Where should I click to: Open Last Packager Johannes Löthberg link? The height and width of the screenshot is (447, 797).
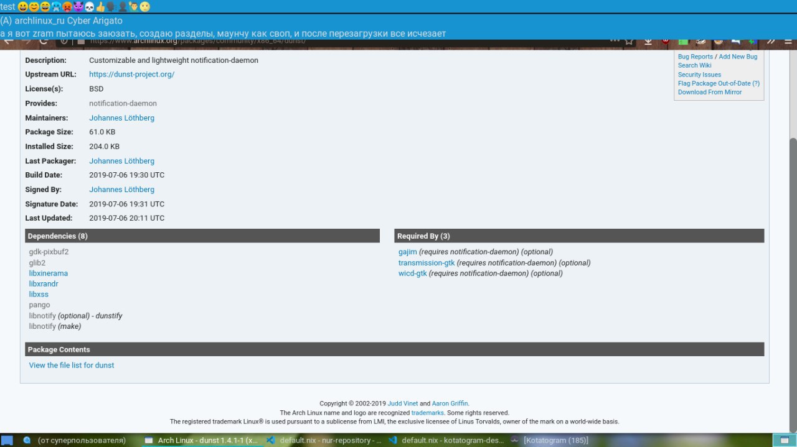coord(121,161)
